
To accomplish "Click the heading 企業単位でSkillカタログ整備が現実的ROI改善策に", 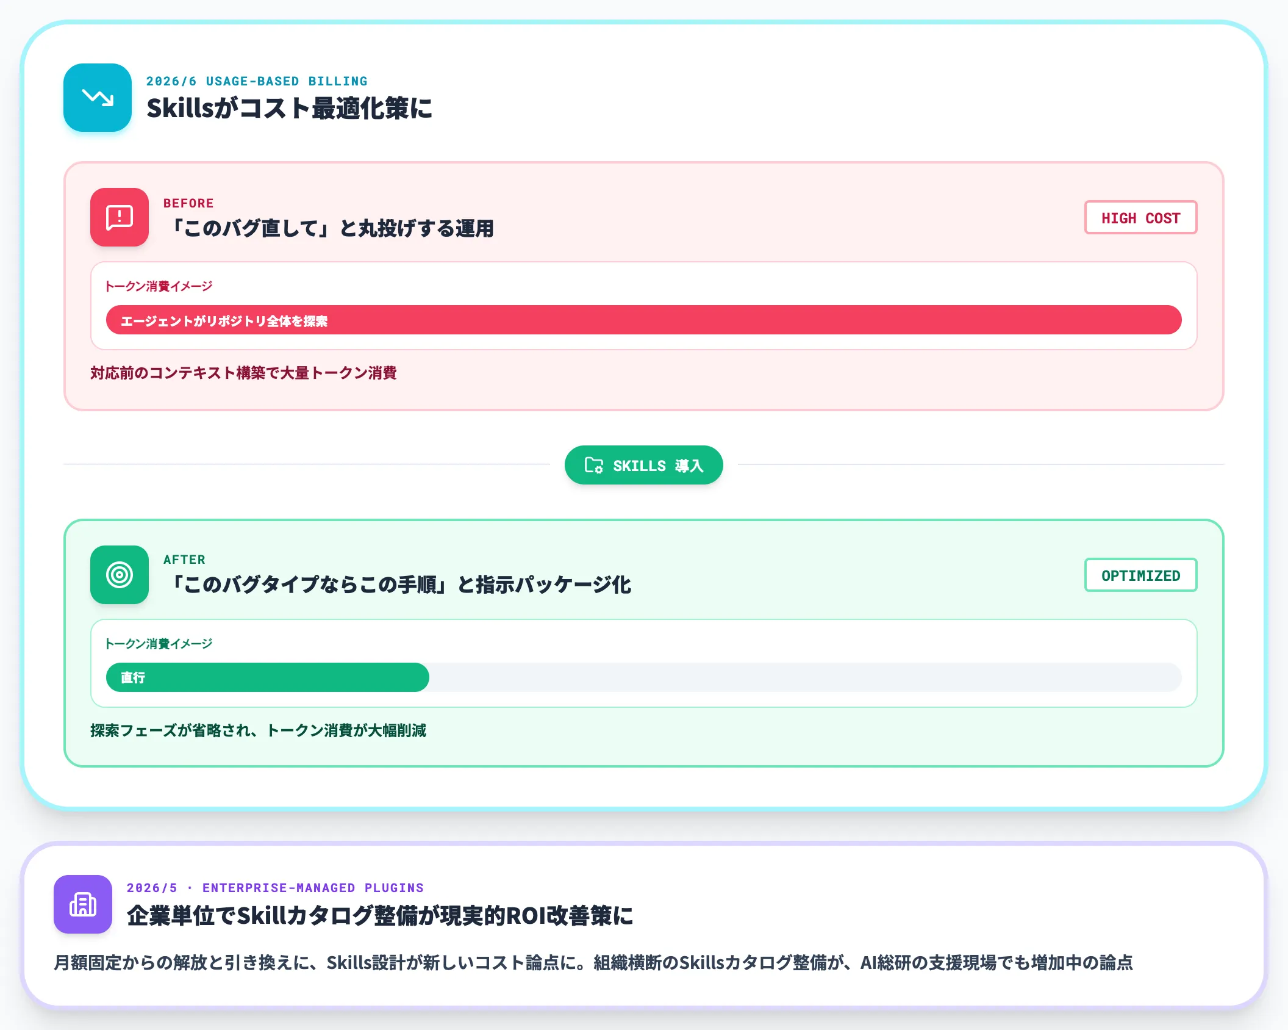I will [x=380, y=915].
